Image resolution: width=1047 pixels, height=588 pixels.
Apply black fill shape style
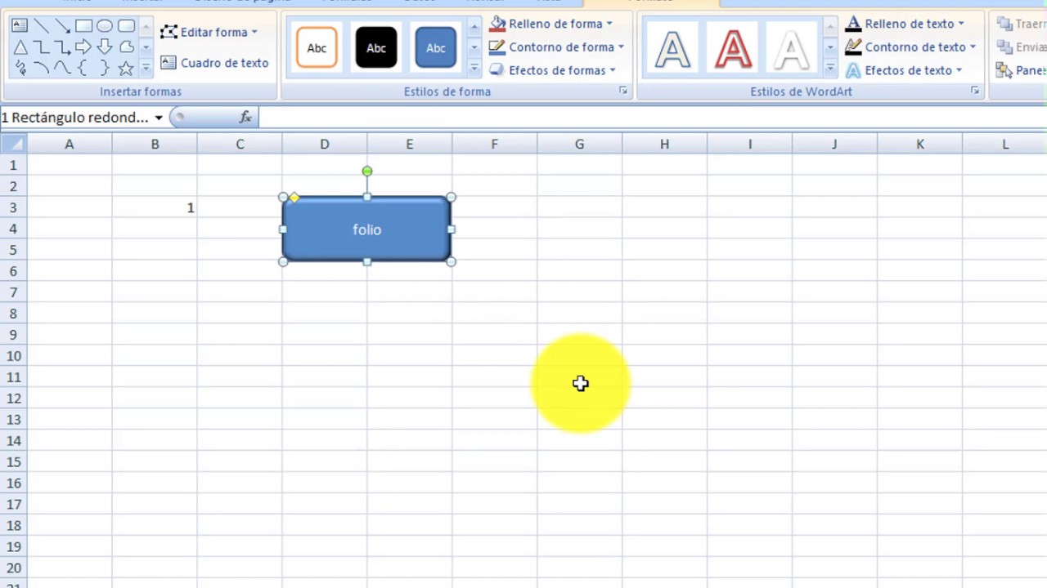(x=376, y=47)
